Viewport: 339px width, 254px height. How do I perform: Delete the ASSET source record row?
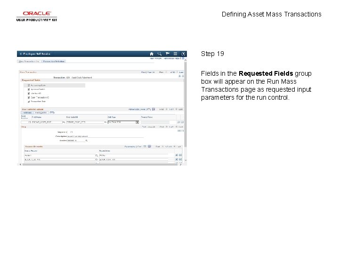180,155
